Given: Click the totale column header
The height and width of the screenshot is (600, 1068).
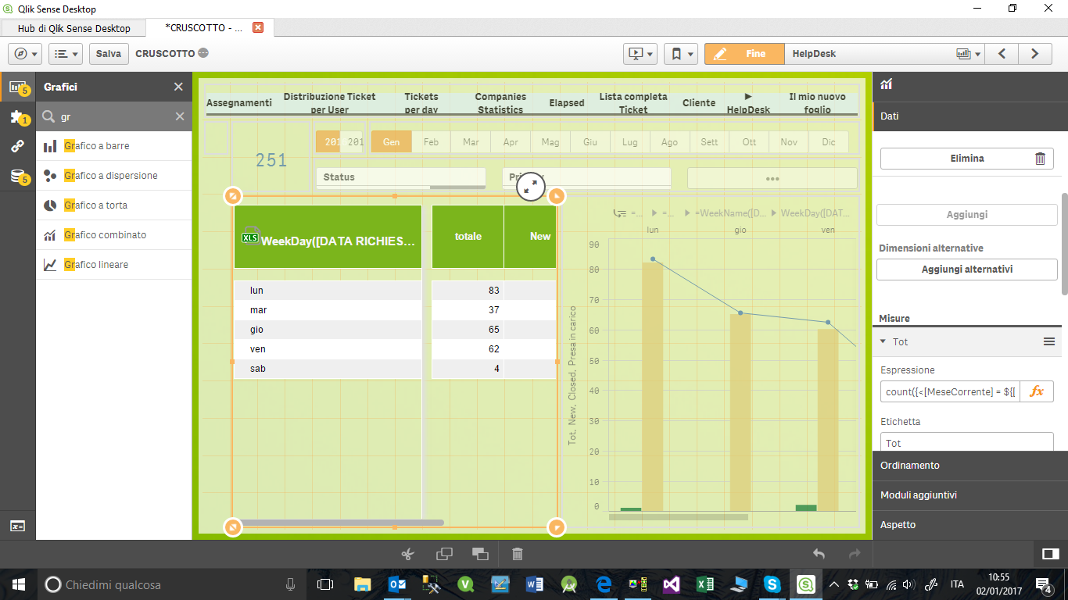Looking at the screenshot, I should pyautogui.click(x=468, y=236).
